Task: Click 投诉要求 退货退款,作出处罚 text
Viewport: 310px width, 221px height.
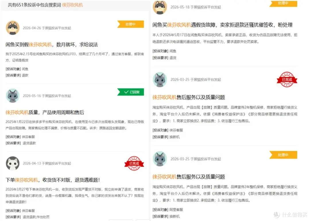Action: [28, 217]
